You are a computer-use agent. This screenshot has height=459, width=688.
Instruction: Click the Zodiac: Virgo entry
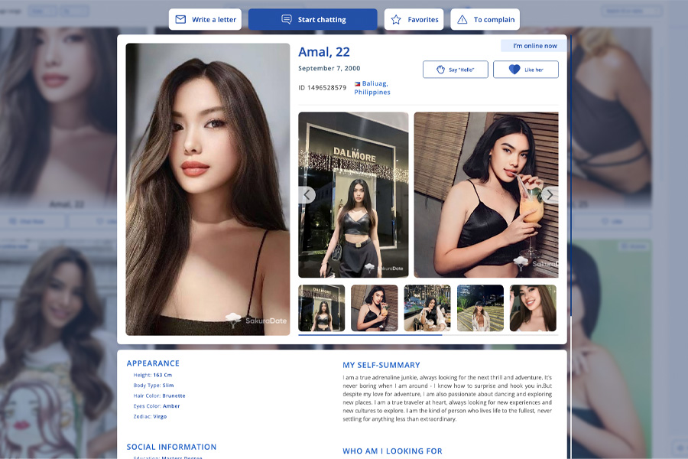click(x=150, y=416)
